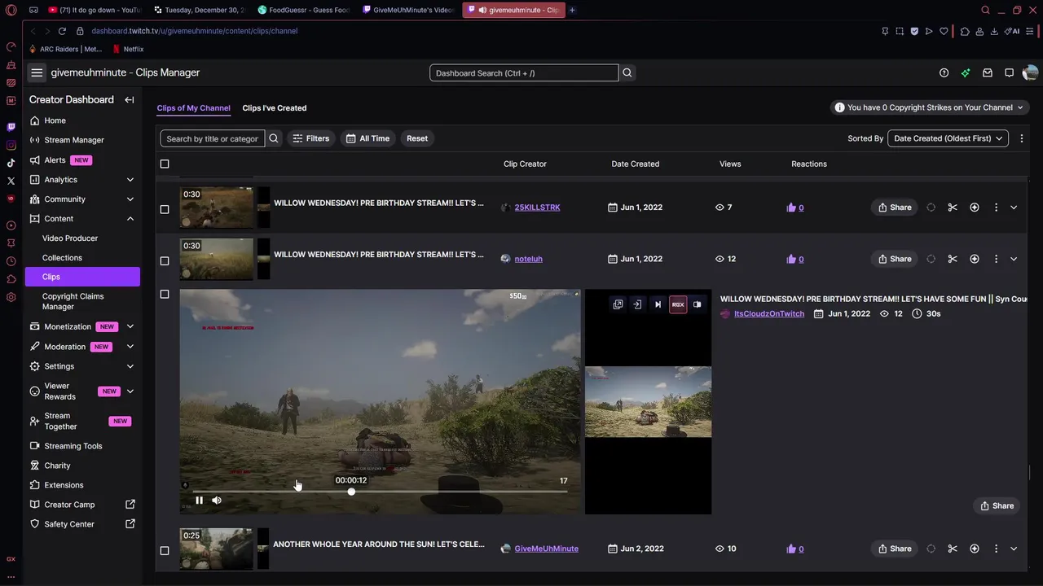Pause the playing clip video
The height and width of the screenshot is (586, 1043).
tap(199, 501)
